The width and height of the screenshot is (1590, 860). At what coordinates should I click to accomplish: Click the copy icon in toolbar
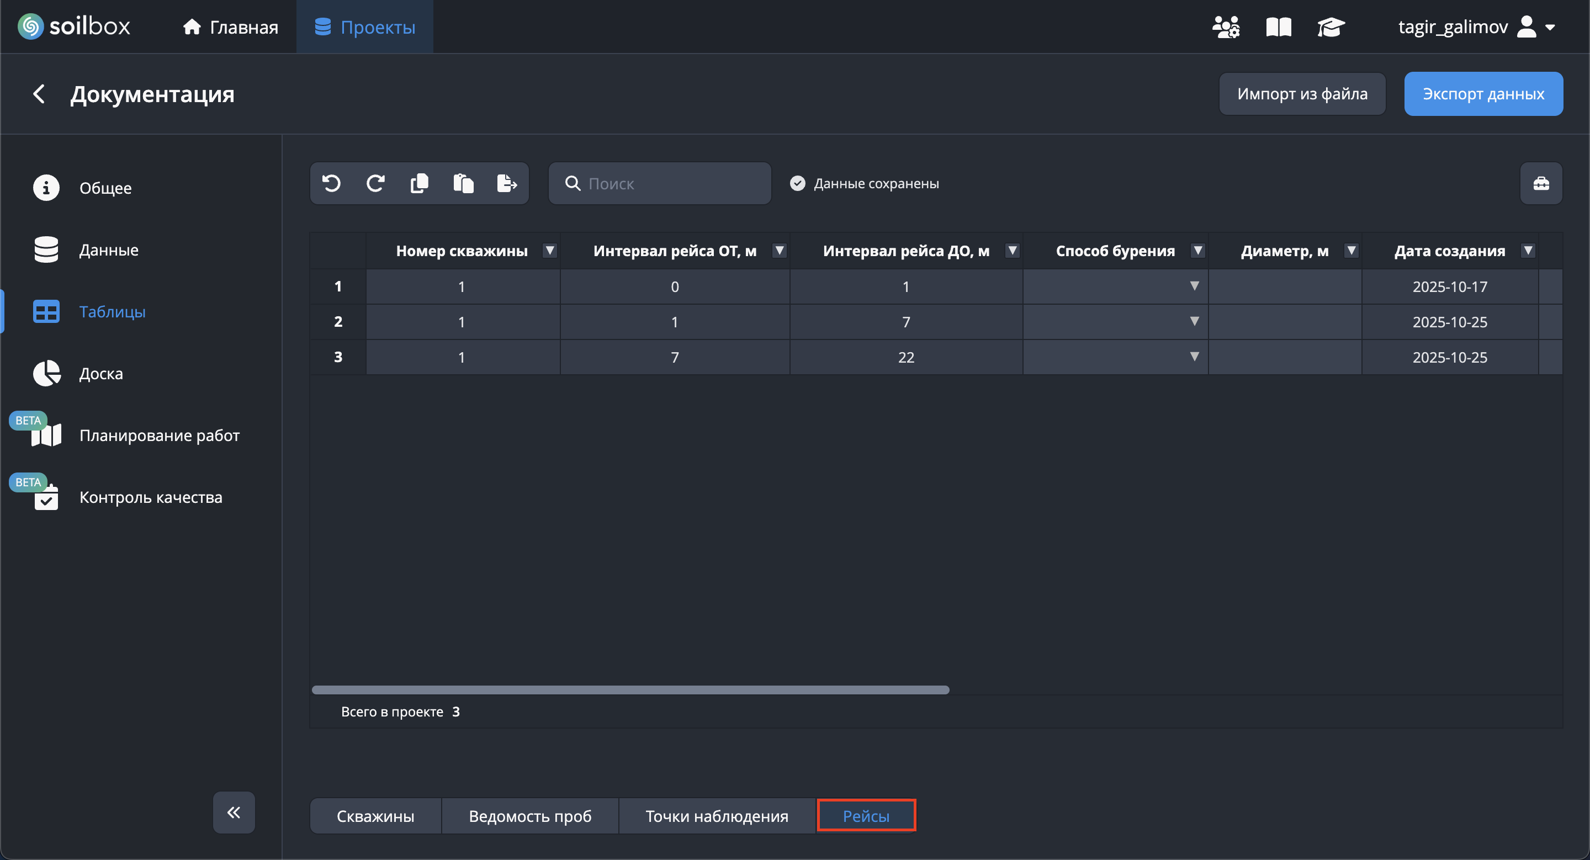[419, 183]
